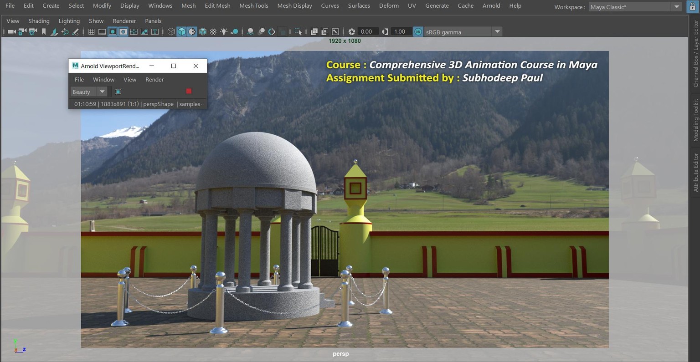Click the Select Camera icon
This screenshot has height=362, width=700.
tap(12, 31)
